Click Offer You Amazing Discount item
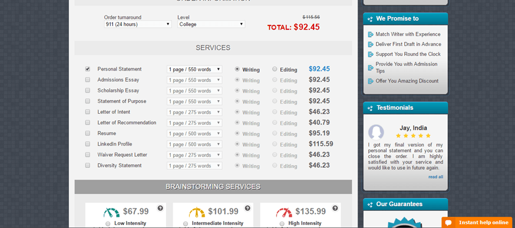515x228 pixels. click(407, 81)
